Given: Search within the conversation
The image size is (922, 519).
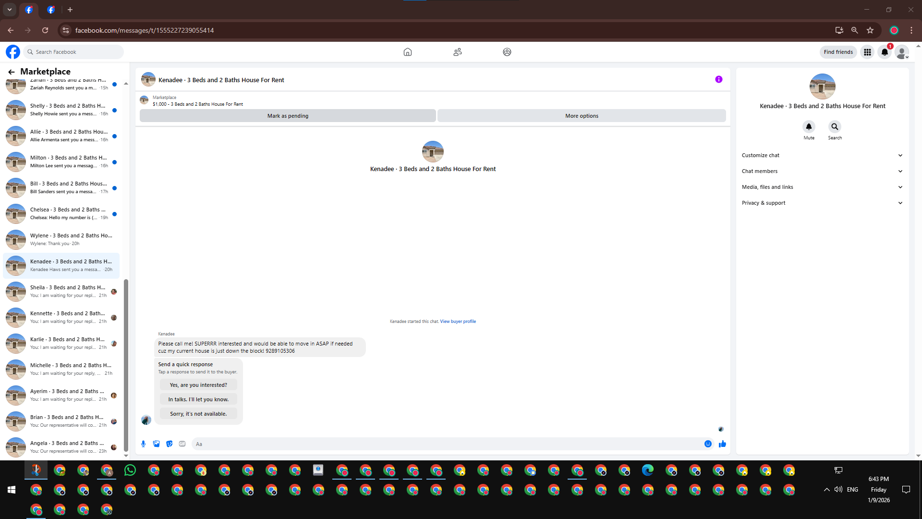Looking at the screenshot, I should click(835, 127).
